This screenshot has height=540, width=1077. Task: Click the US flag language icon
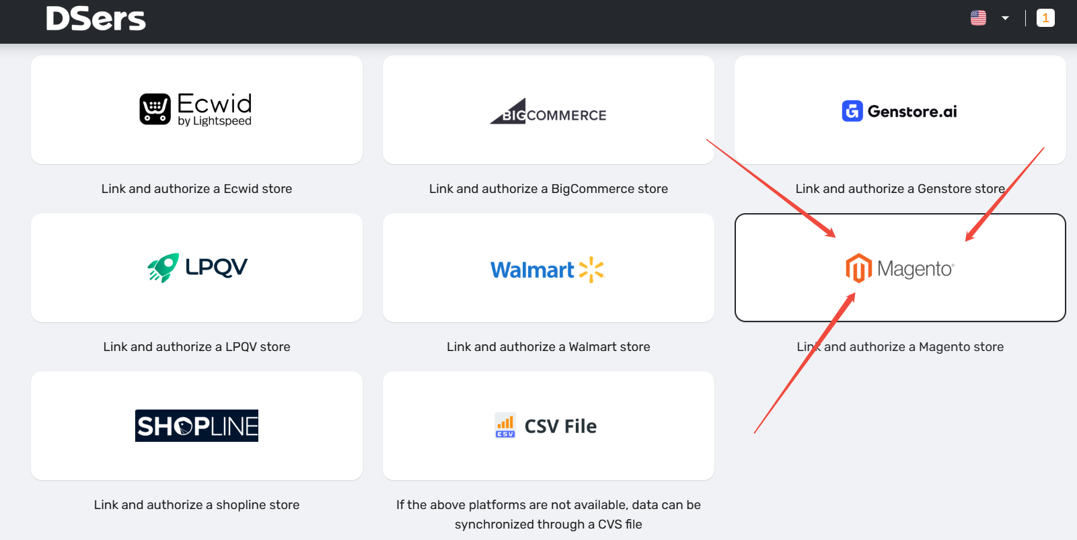[978, 18]
